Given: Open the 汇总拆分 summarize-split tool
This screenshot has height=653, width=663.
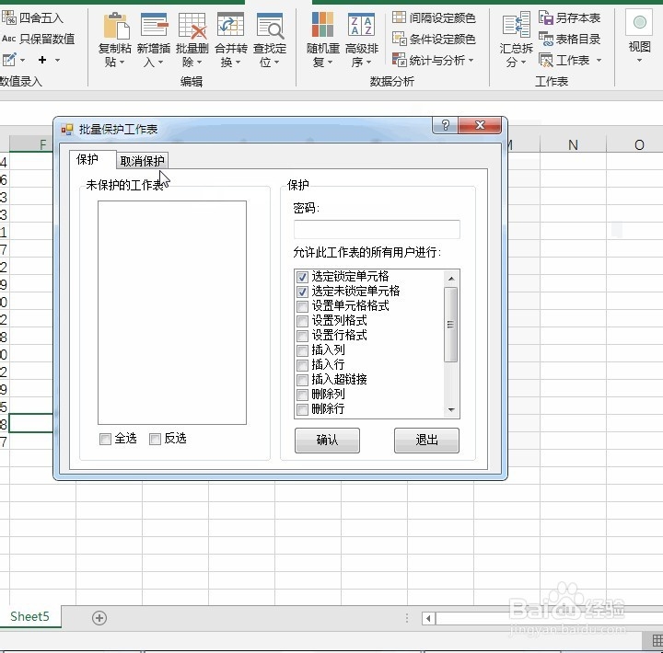Looking at the screenshot, I should click(x=516, y=40).
